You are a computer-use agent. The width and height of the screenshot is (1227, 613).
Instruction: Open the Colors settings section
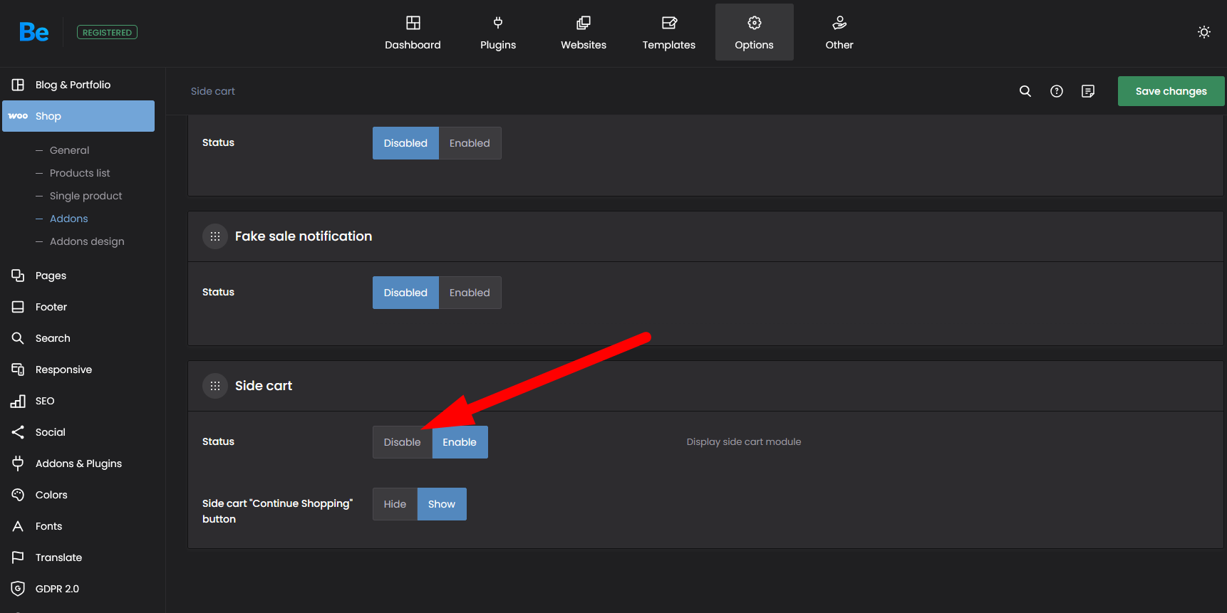point(51,495)
